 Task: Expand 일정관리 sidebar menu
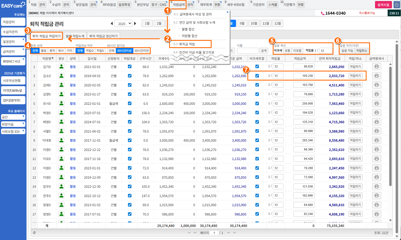pyautogui.click(x=13, y=42)
